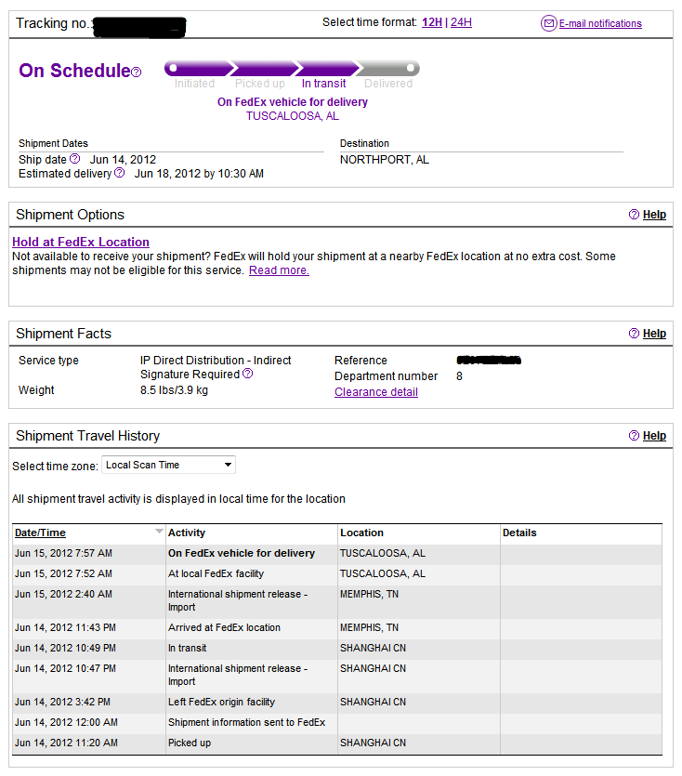Click the help icon beside On Schedule
Image resolution: width=682 pixels, height=776 pixels.
tap(136, 72)
